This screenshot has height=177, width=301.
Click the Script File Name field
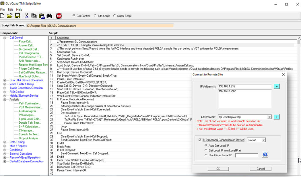(x=100, y=26)
